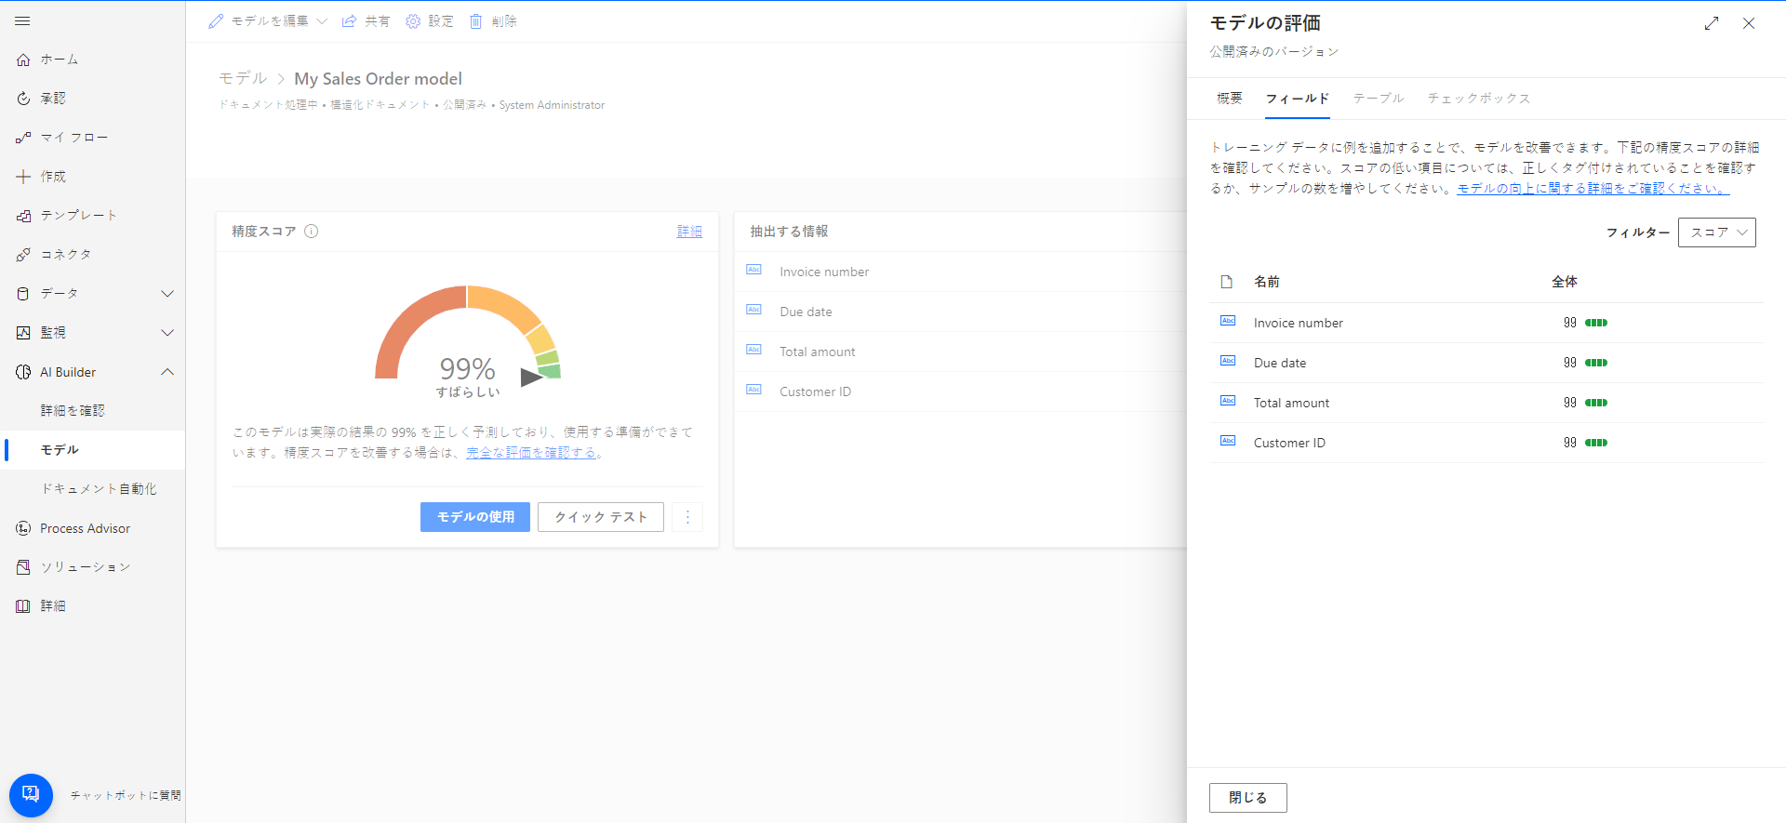This screenshot has height=823, width=1786.
Task: Click the AI Builder brain icon
Action: coord(23,372)
